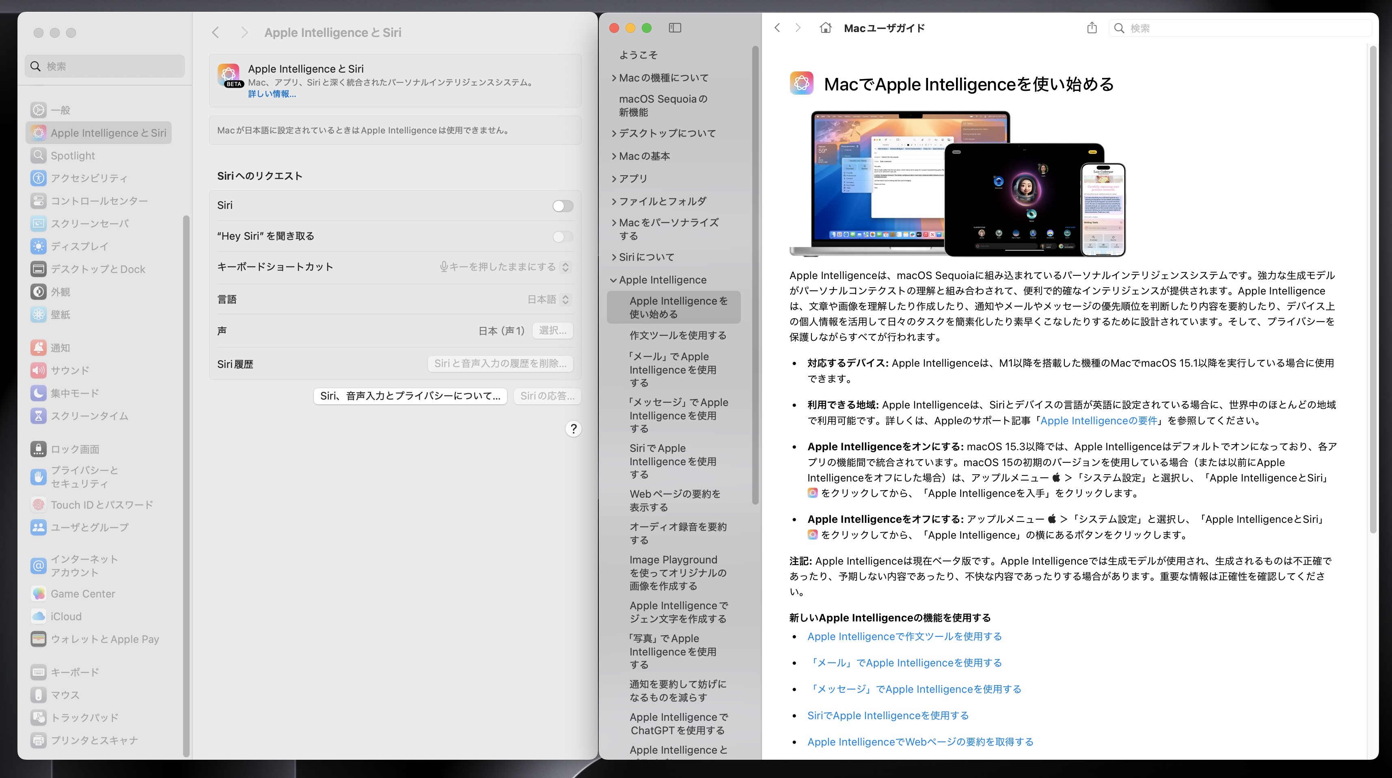This screenshot has width=1392, height=778.
Task: Click the home icon in Mac User Guide
Action: click(x=825, y=28)
